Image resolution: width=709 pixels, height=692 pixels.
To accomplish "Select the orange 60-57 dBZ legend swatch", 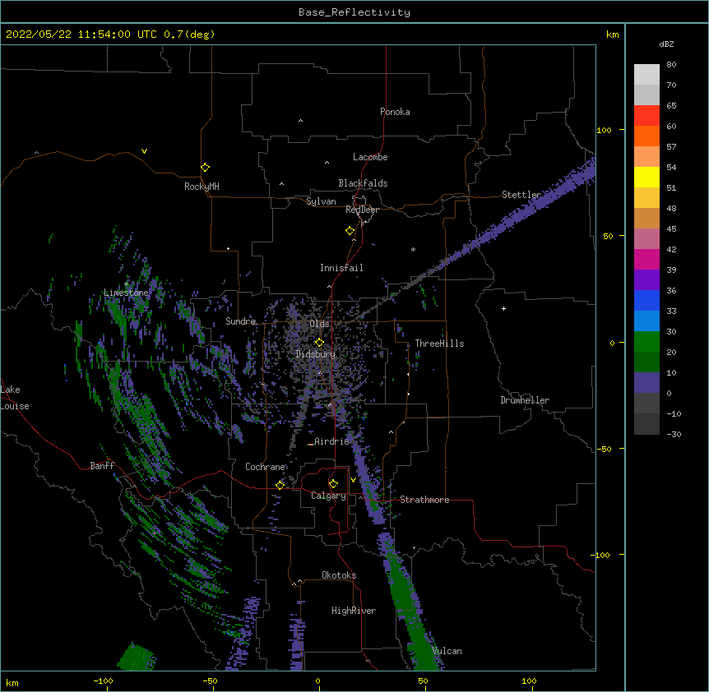I will click(x=646, y=136).
